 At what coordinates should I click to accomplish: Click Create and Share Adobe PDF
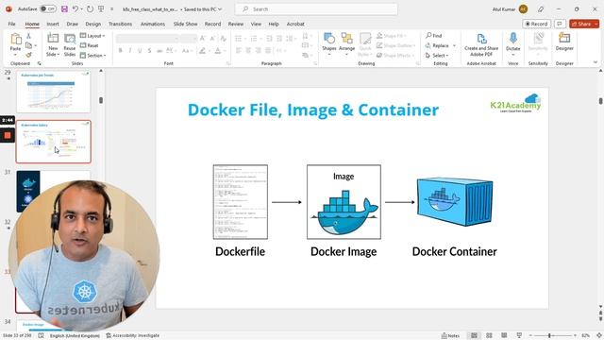pos(481,44)
